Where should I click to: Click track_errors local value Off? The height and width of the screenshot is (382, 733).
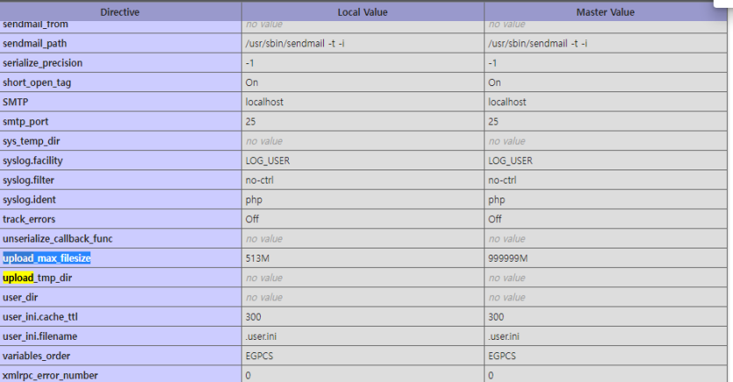[252, 220]
